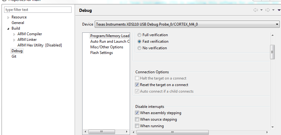Open the view menu triangle in Debug header
Viewport: 281px width, 135px height.
(x=279, y=10)
